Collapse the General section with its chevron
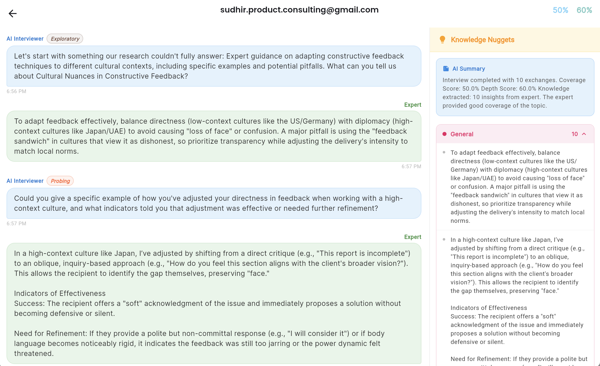Viewport: 600px width, 366px height. tap(584, 134)
